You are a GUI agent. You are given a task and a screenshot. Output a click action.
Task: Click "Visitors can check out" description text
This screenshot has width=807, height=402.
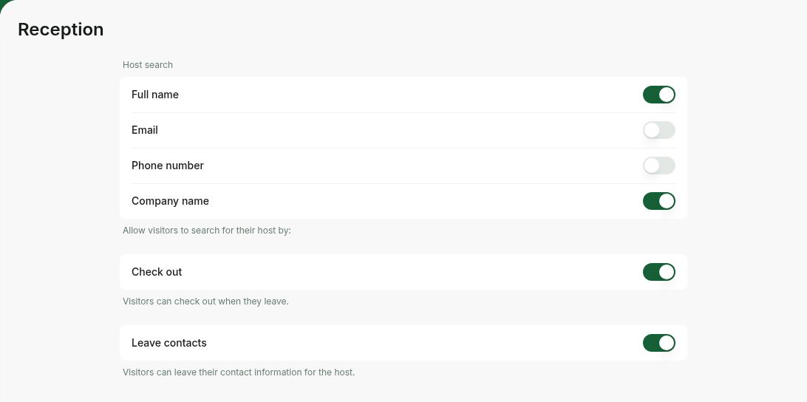pos(206,301)
